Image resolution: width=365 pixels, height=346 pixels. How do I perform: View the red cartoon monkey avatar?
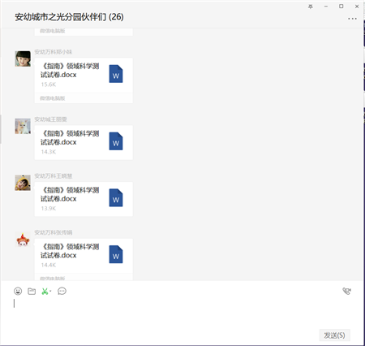click(x=23, y=240)
